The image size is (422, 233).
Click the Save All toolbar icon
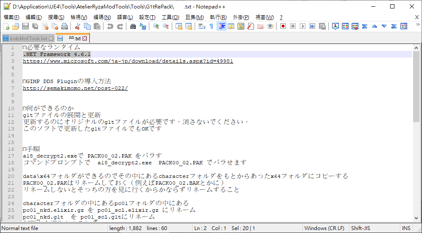click(x=35, y=26)
